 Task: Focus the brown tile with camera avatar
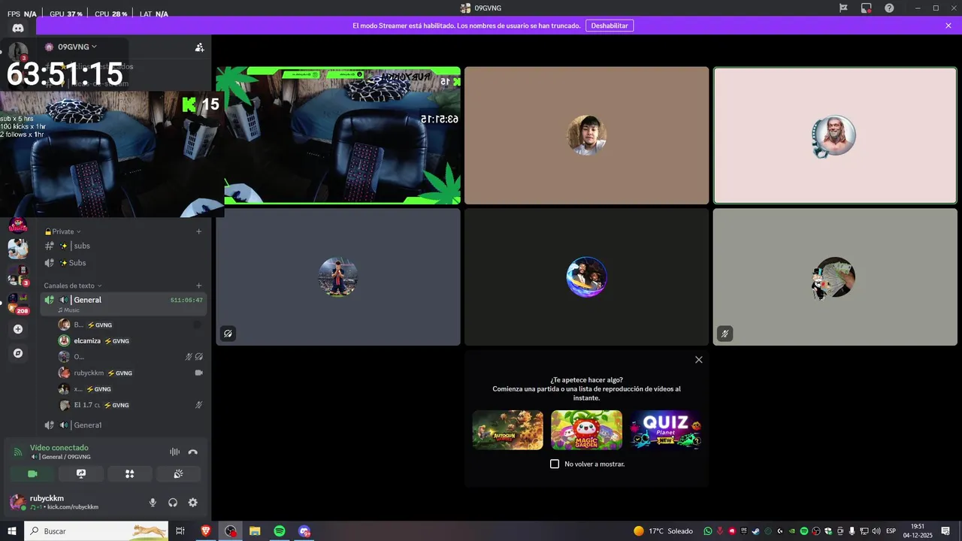coord(586,135)
